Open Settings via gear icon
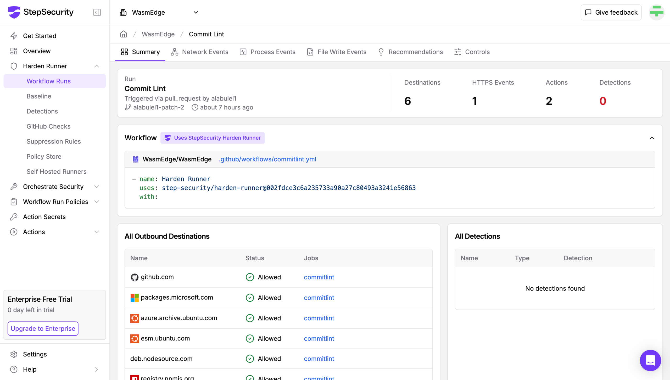This screenshot has height=380, width=670. (x=14, y=354)
